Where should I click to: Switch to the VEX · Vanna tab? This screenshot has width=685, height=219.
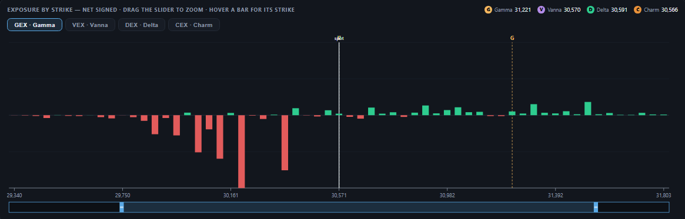(90, 25)
